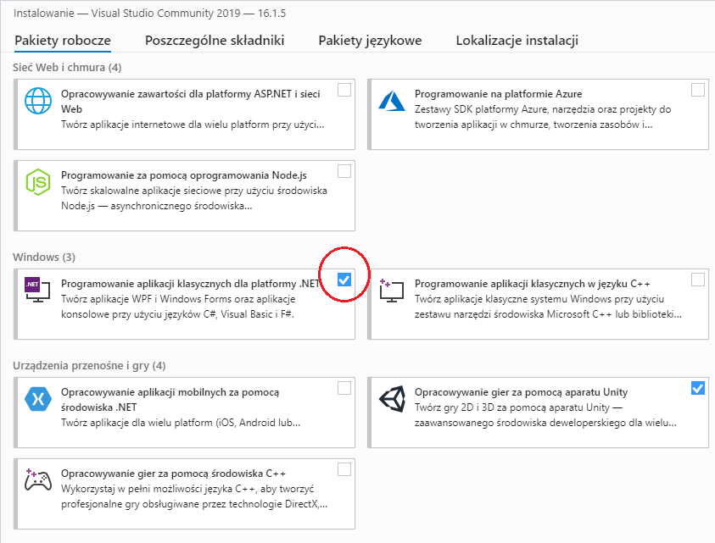Click the Azure platform logo icon
The height and width of the screenshot is (543, 715).
[392, 101]
